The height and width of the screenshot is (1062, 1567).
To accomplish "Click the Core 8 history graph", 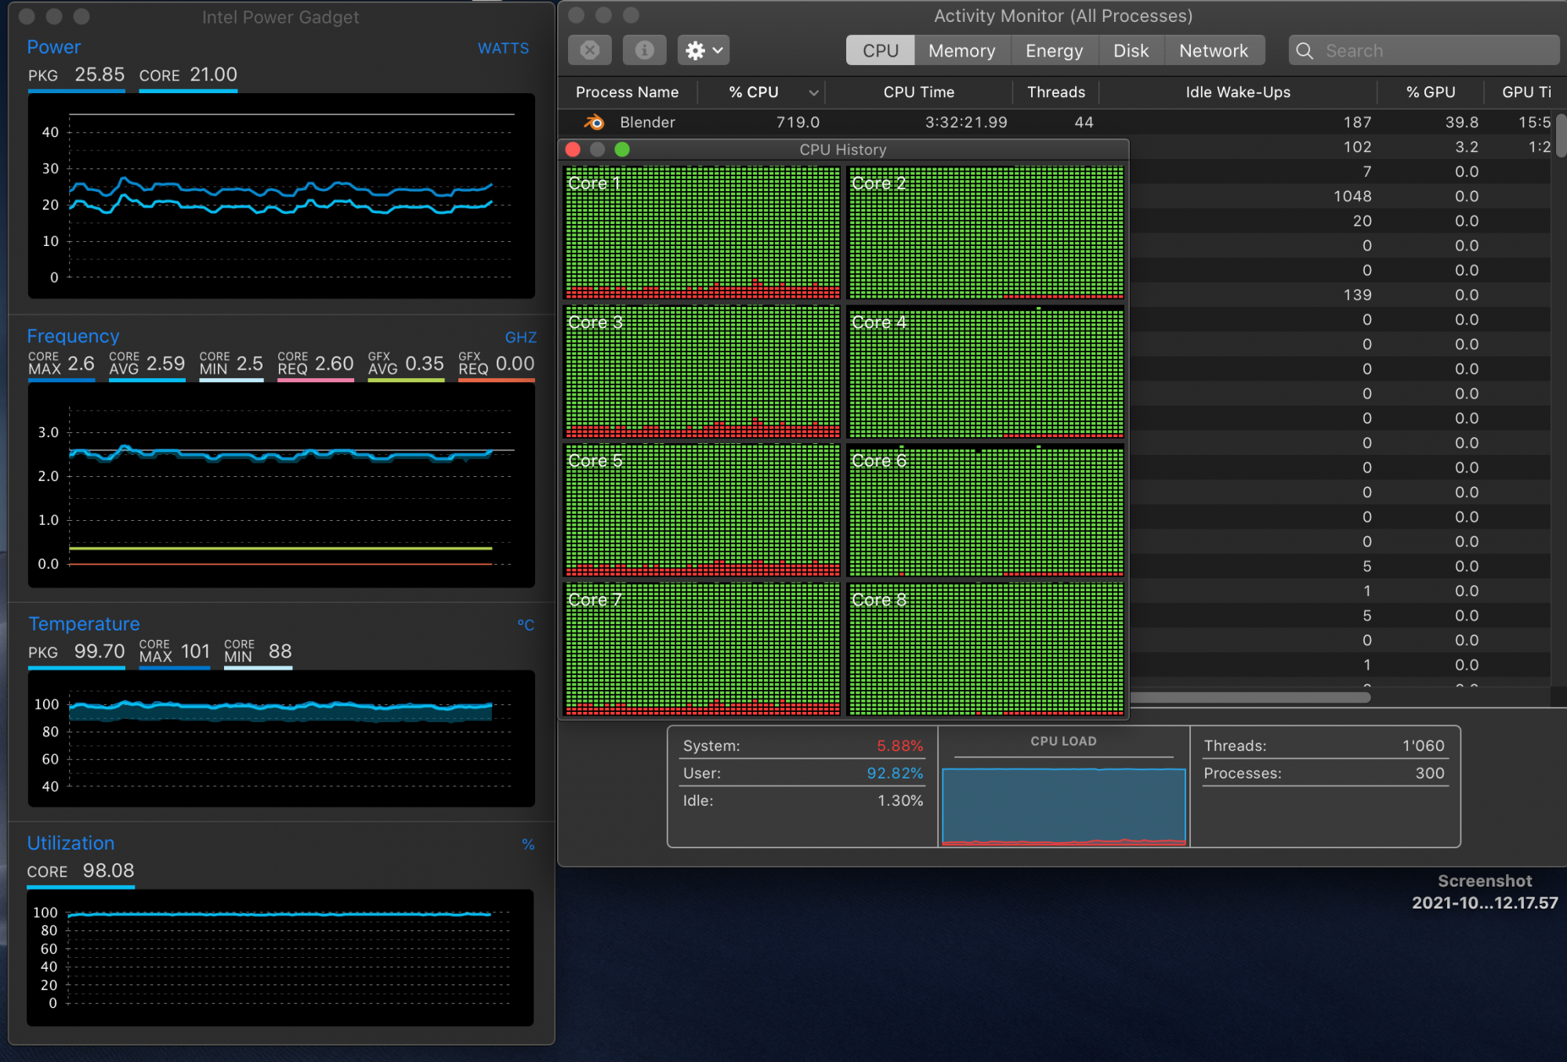I will pyautogui.click(x=986, y=649).
